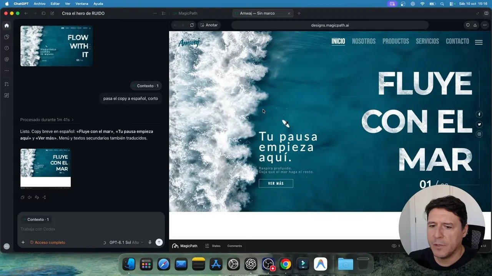Screen dimensions: 492x276
Task: Click the @ mentions icon in the sidebar
Action: coord(7,59)
